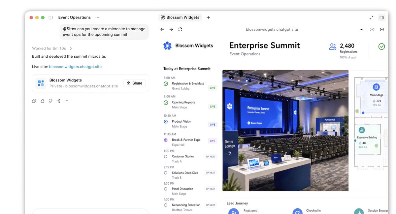This screenshot has height=214, width=396.
Task: Give the response a thumbs down
Action: click(x=50, y=101)
